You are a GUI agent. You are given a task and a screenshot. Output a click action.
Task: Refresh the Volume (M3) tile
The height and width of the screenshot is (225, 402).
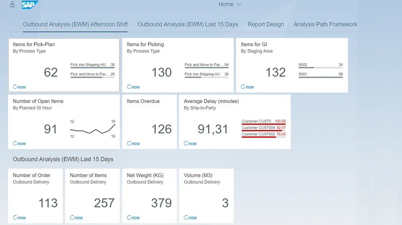190,218
